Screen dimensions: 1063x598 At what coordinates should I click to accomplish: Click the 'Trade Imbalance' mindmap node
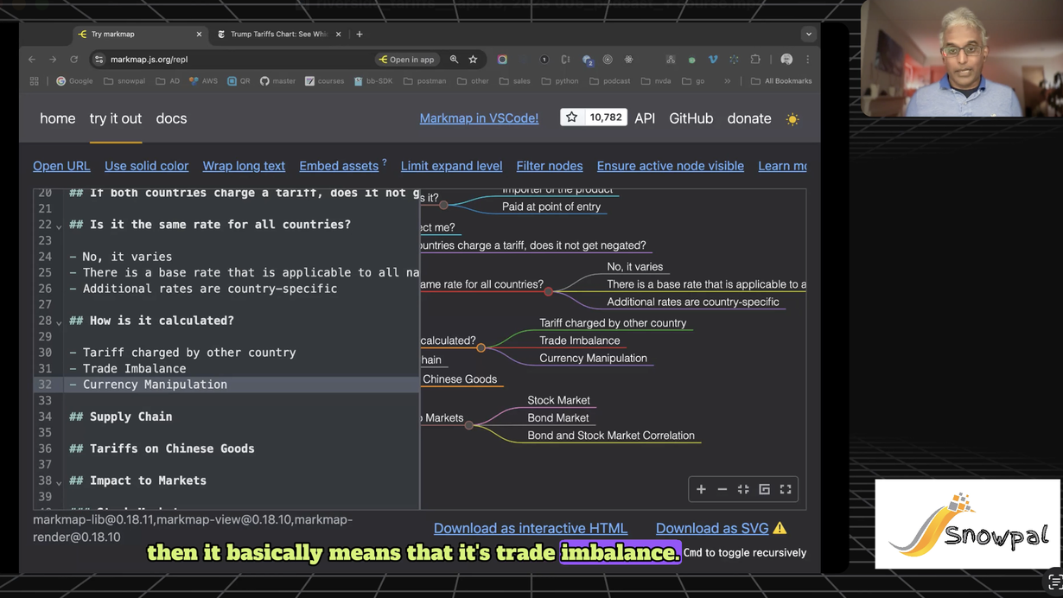(580, 340)
